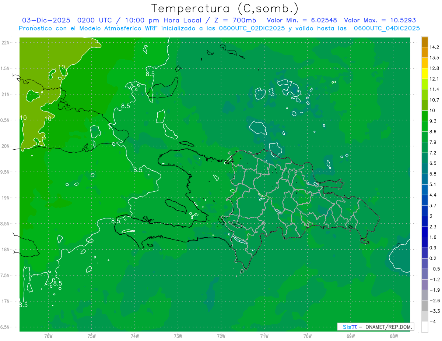Click the 12.8 legend value

pyautogui.click(x=434, y=68)
